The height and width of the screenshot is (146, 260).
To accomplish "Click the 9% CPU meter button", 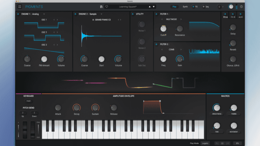I will tap(237, 143).
